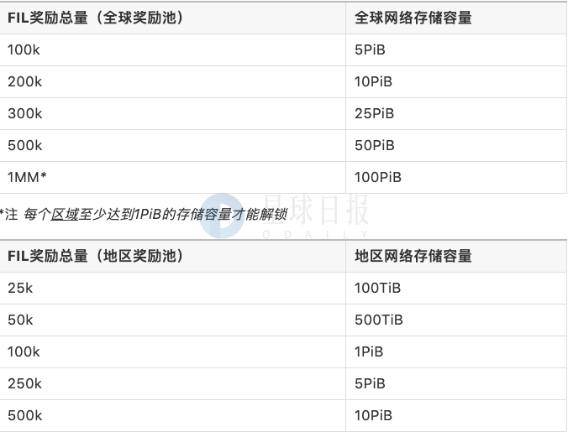Click the FIL奖励总量（地区奖励池）column header

97,256
